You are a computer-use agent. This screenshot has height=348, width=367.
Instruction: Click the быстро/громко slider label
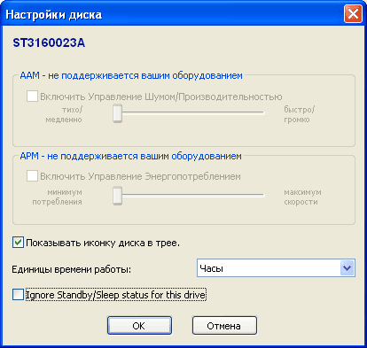click(x=300, y=114)
